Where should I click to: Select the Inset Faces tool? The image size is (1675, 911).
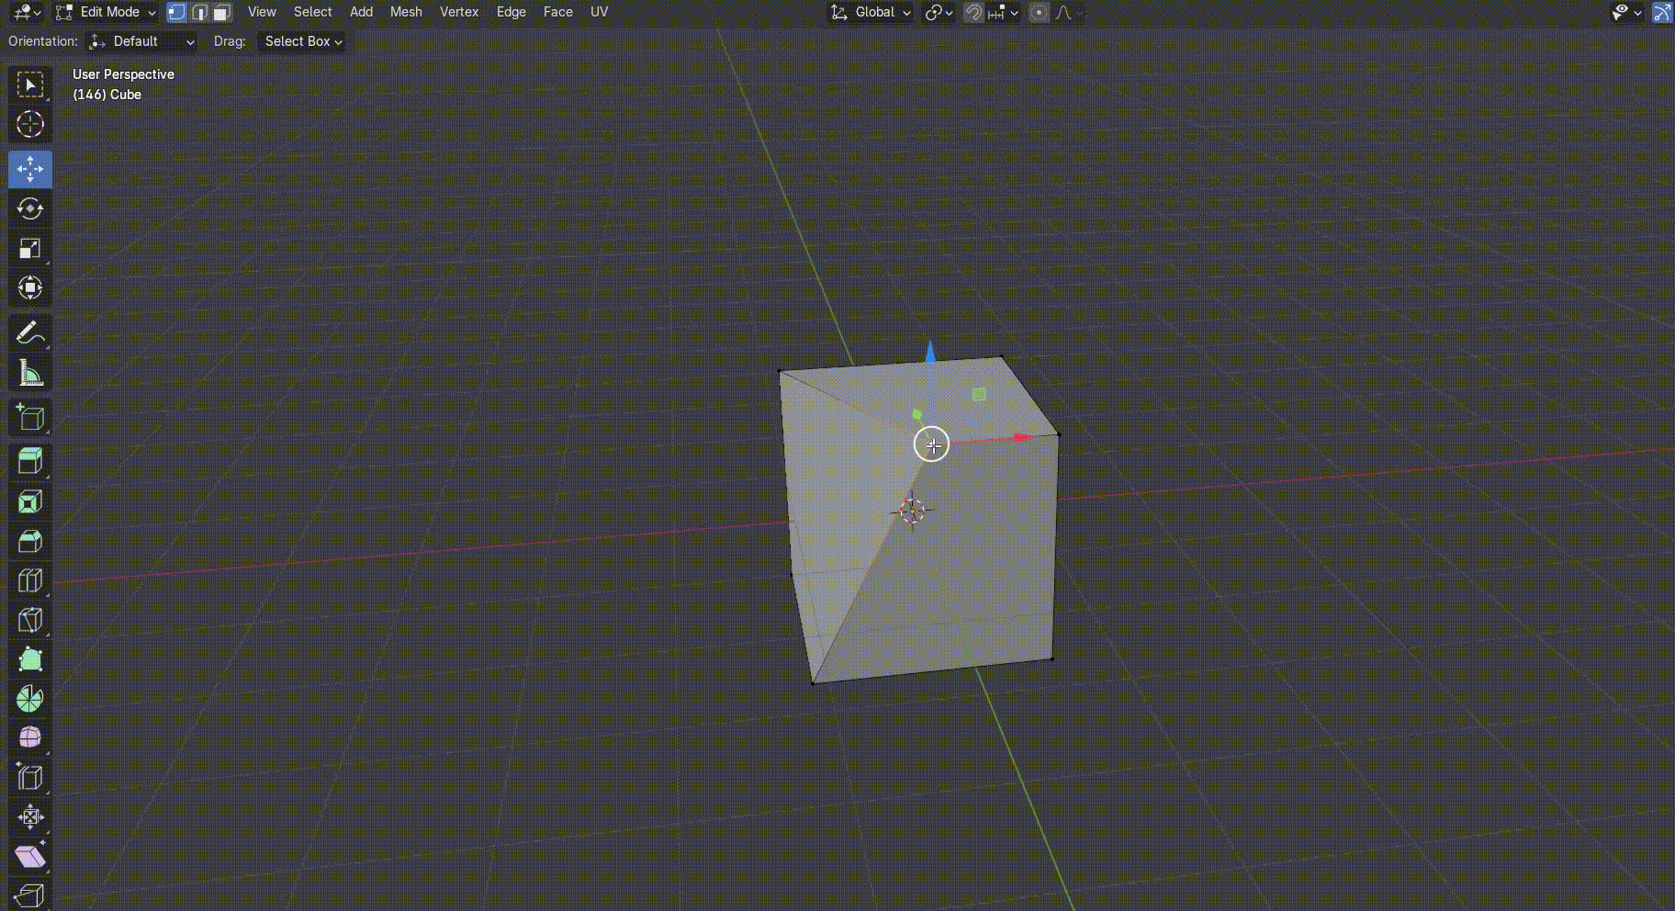30,501
